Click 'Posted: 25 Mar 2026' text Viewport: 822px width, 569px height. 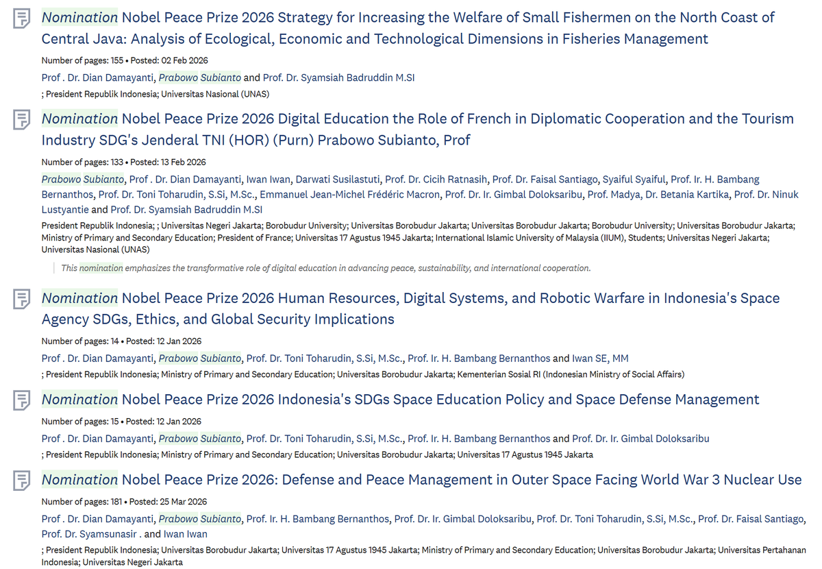coord(168,503)
